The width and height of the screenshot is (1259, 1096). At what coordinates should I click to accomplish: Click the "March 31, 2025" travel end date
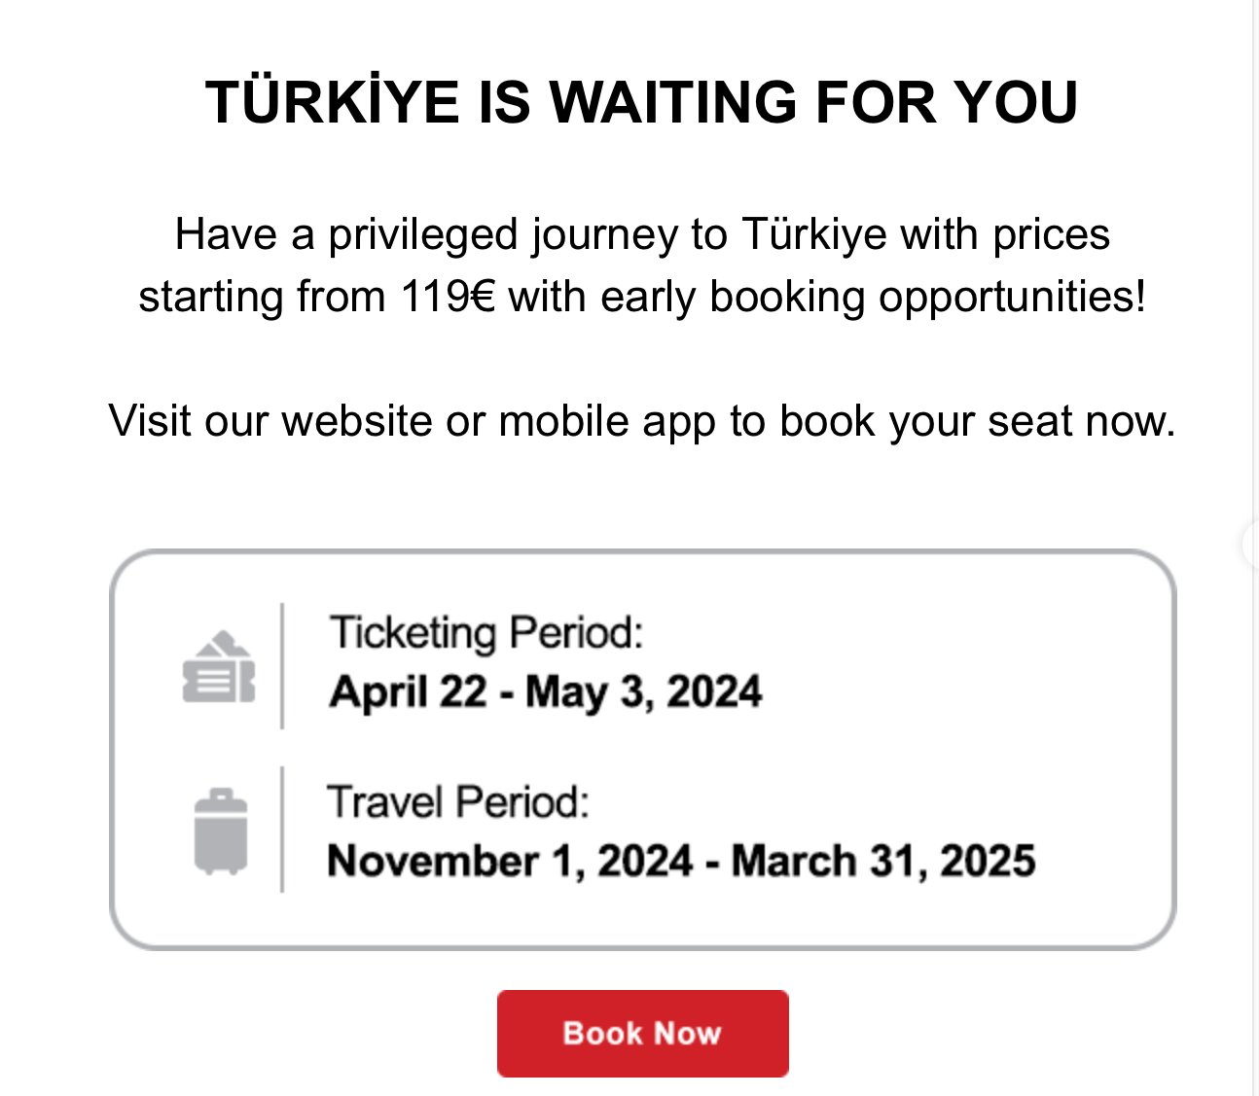(882, 862)
